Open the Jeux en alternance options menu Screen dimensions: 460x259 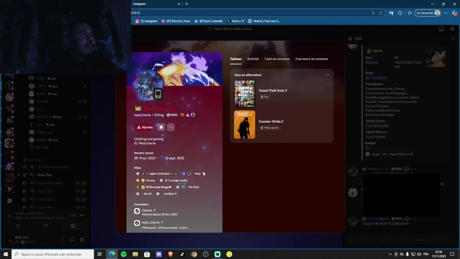click(327, 75)
